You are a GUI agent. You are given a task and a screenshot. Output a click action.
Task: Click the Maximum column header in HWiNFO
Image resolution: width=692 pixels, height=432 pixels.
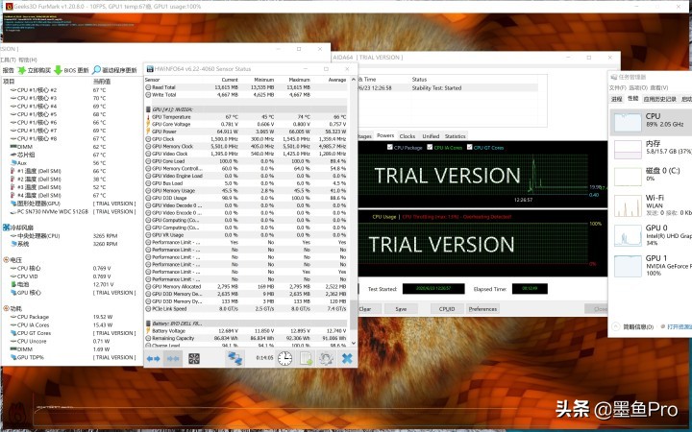(299, 80)
